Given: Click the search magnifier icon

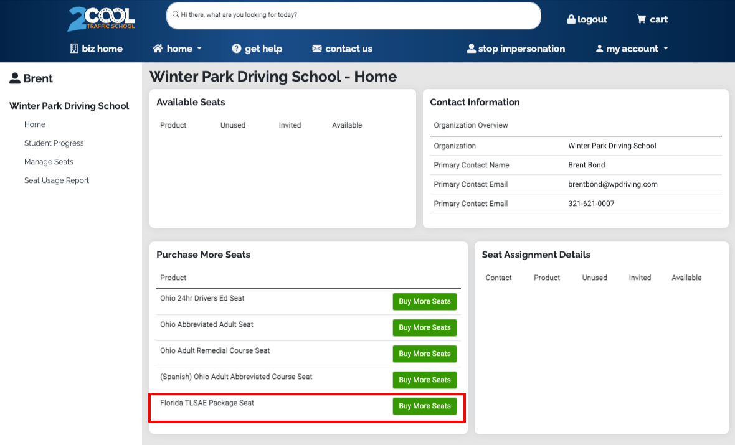Looking at the screenshot, I should pyautogui.click(x=175, y=14).
